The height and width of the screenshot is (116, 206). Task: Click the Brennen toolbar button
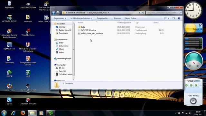pos(117,18)
